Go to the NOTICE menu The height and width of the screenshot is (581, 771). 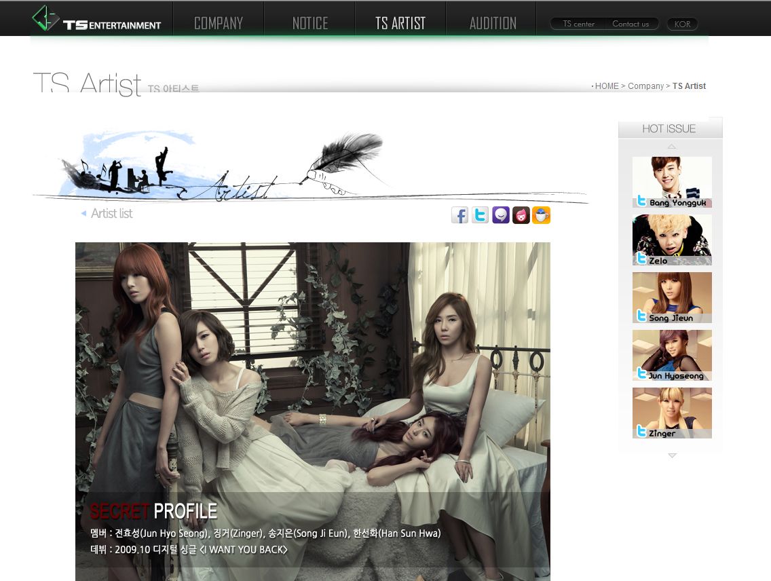pyautogui.click(x=310, y=23)
